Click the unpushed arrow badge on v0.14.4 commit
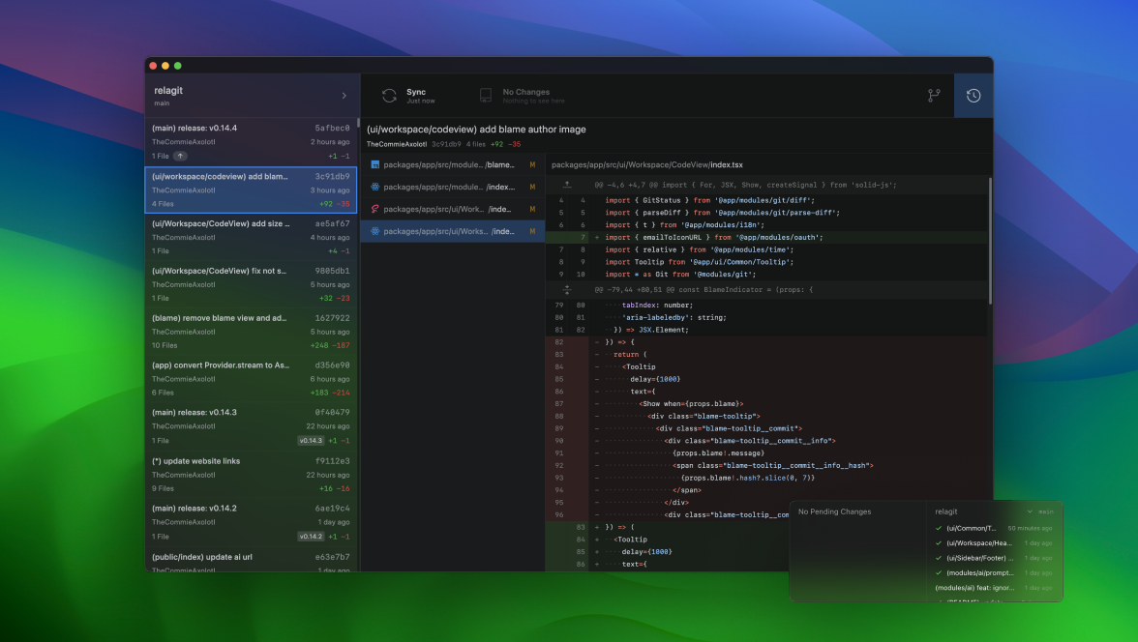1138x642 pixels. point(181,156)
